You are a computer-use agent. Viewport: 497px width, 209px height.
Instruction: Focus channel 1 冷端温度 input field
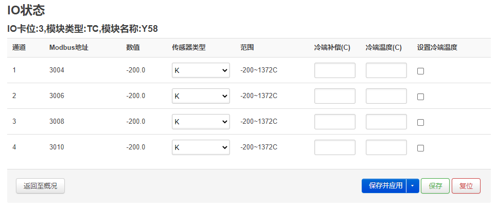coord(386,70)
